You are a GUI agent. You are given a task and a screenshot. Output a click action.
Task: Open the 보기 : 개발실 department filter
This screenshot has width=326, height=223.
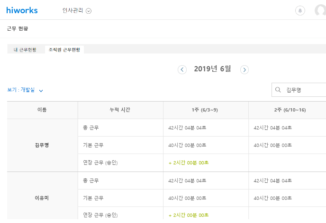pos(26,90)
